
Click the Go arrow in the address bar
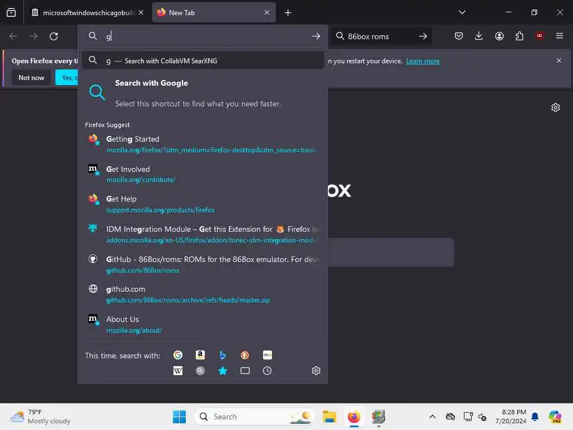[316, 36]
